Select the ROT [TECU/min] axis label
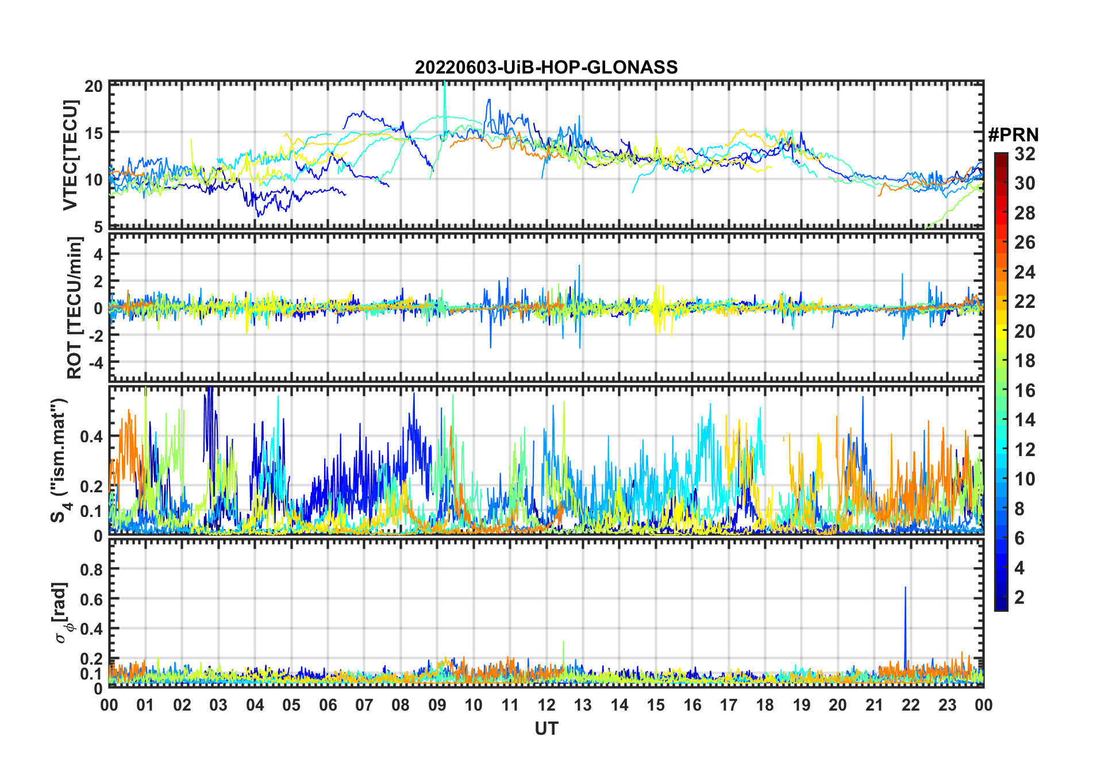 (x=75, y=308)
